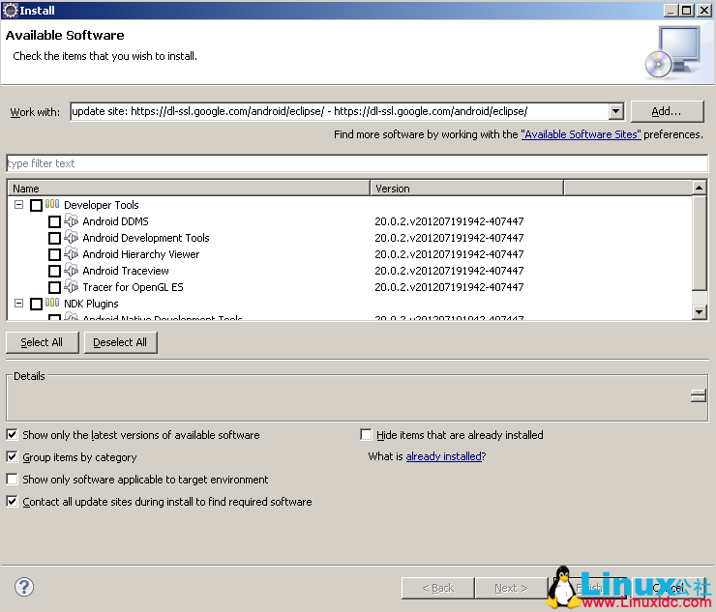716x612 pixels.
Task: Click the NDK Plugins category icon
Action: click(52, 303)
